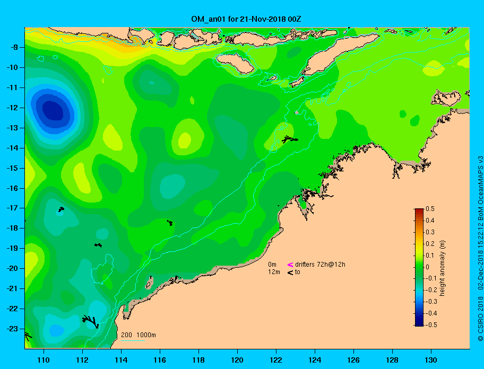This screenshot has width=484, height=369.
Task: Click the longitude axis label '118'
Action: tap(198, 360)
